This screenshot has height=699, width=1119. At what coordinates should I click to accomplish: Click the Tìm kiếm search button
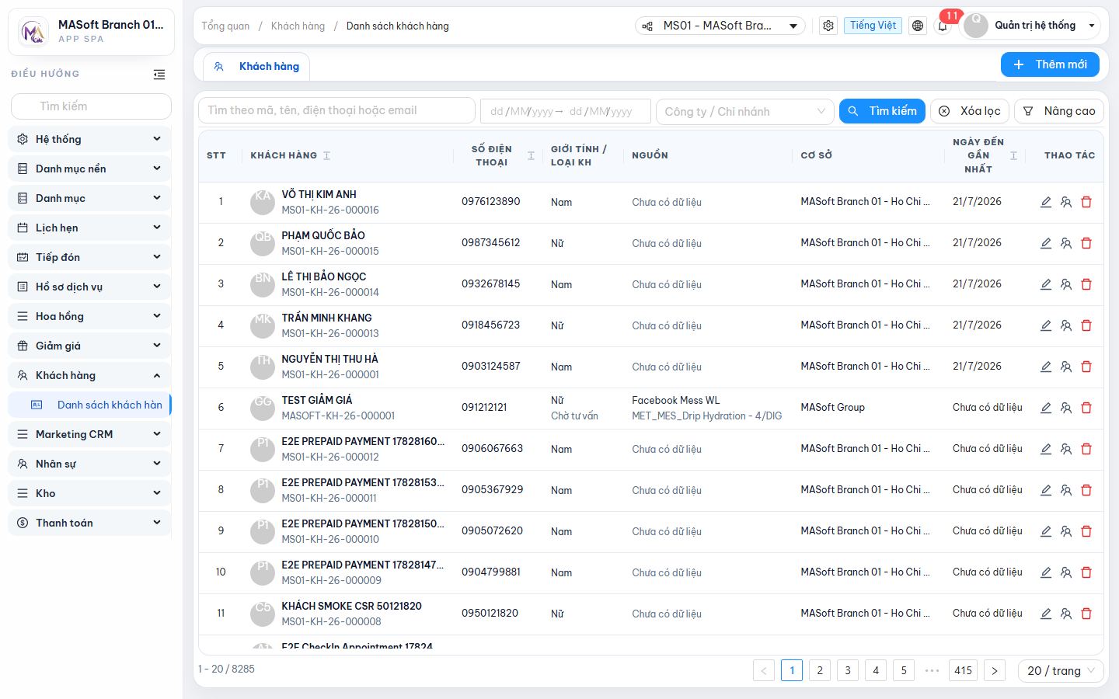pos(882,111)
